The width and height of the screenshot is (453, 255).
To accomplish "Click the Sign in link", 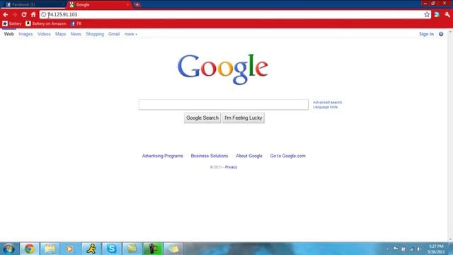I will 426,34.
